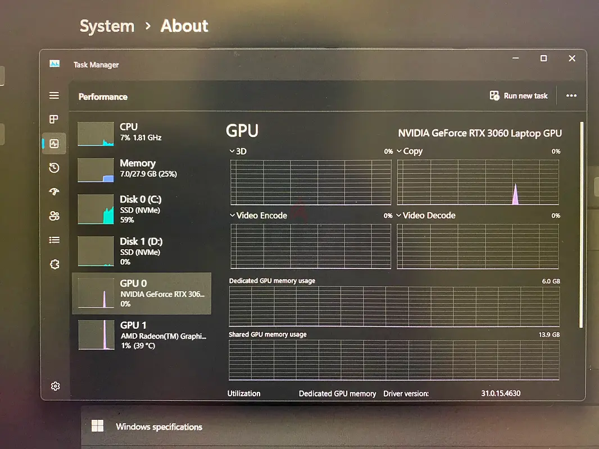Screen dimensions: 599x449
Task: Click the Disk 0 activity mini graph
Action: pos(96,209)
